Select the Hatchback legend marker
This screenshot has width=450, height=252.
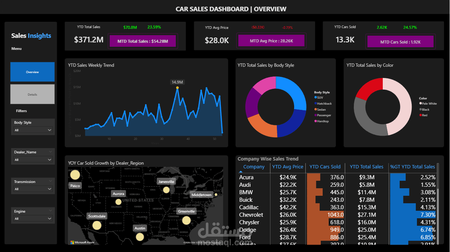tap(316, 103)
